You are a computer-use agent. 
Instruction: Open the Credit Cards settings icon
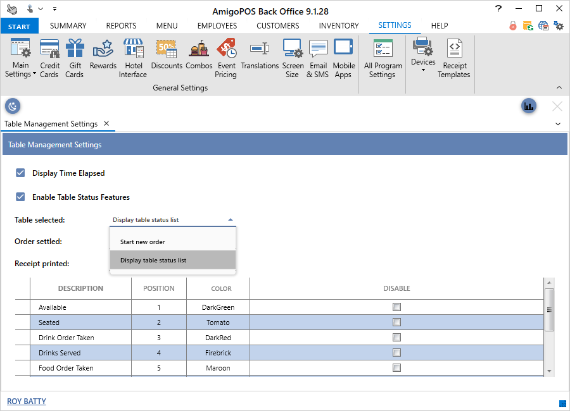pos(49,57)
